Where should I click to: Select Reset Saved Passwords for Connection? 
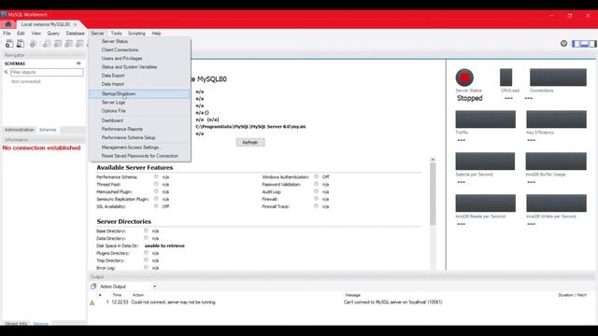coord(139,156)
